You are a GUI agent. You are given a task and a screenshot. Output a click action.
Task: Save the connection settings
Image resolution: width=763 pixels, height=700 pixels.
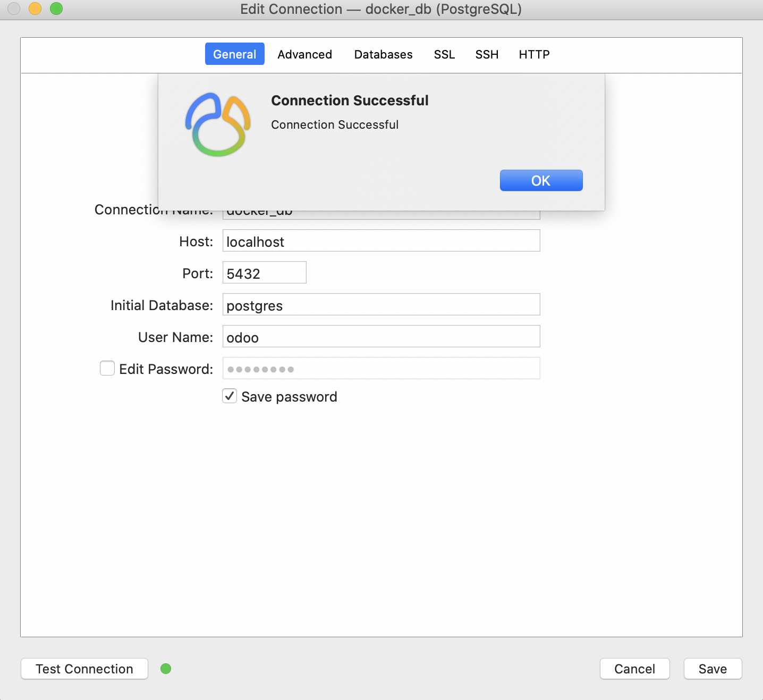click(x=713, y=669)
